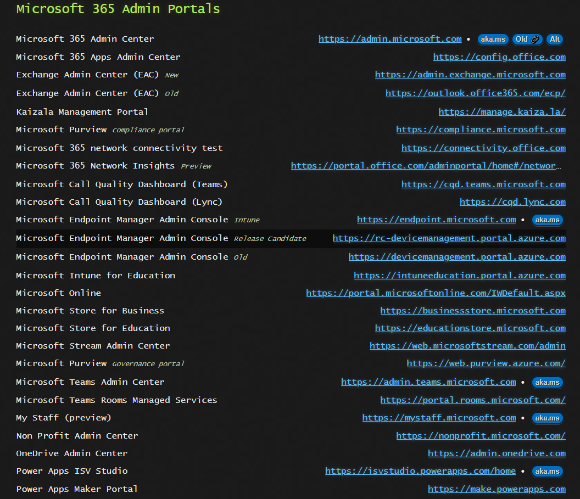Open the admin.microsoft.com link
The height and width of the screenshot is (499, 580).
coord(390,39)
